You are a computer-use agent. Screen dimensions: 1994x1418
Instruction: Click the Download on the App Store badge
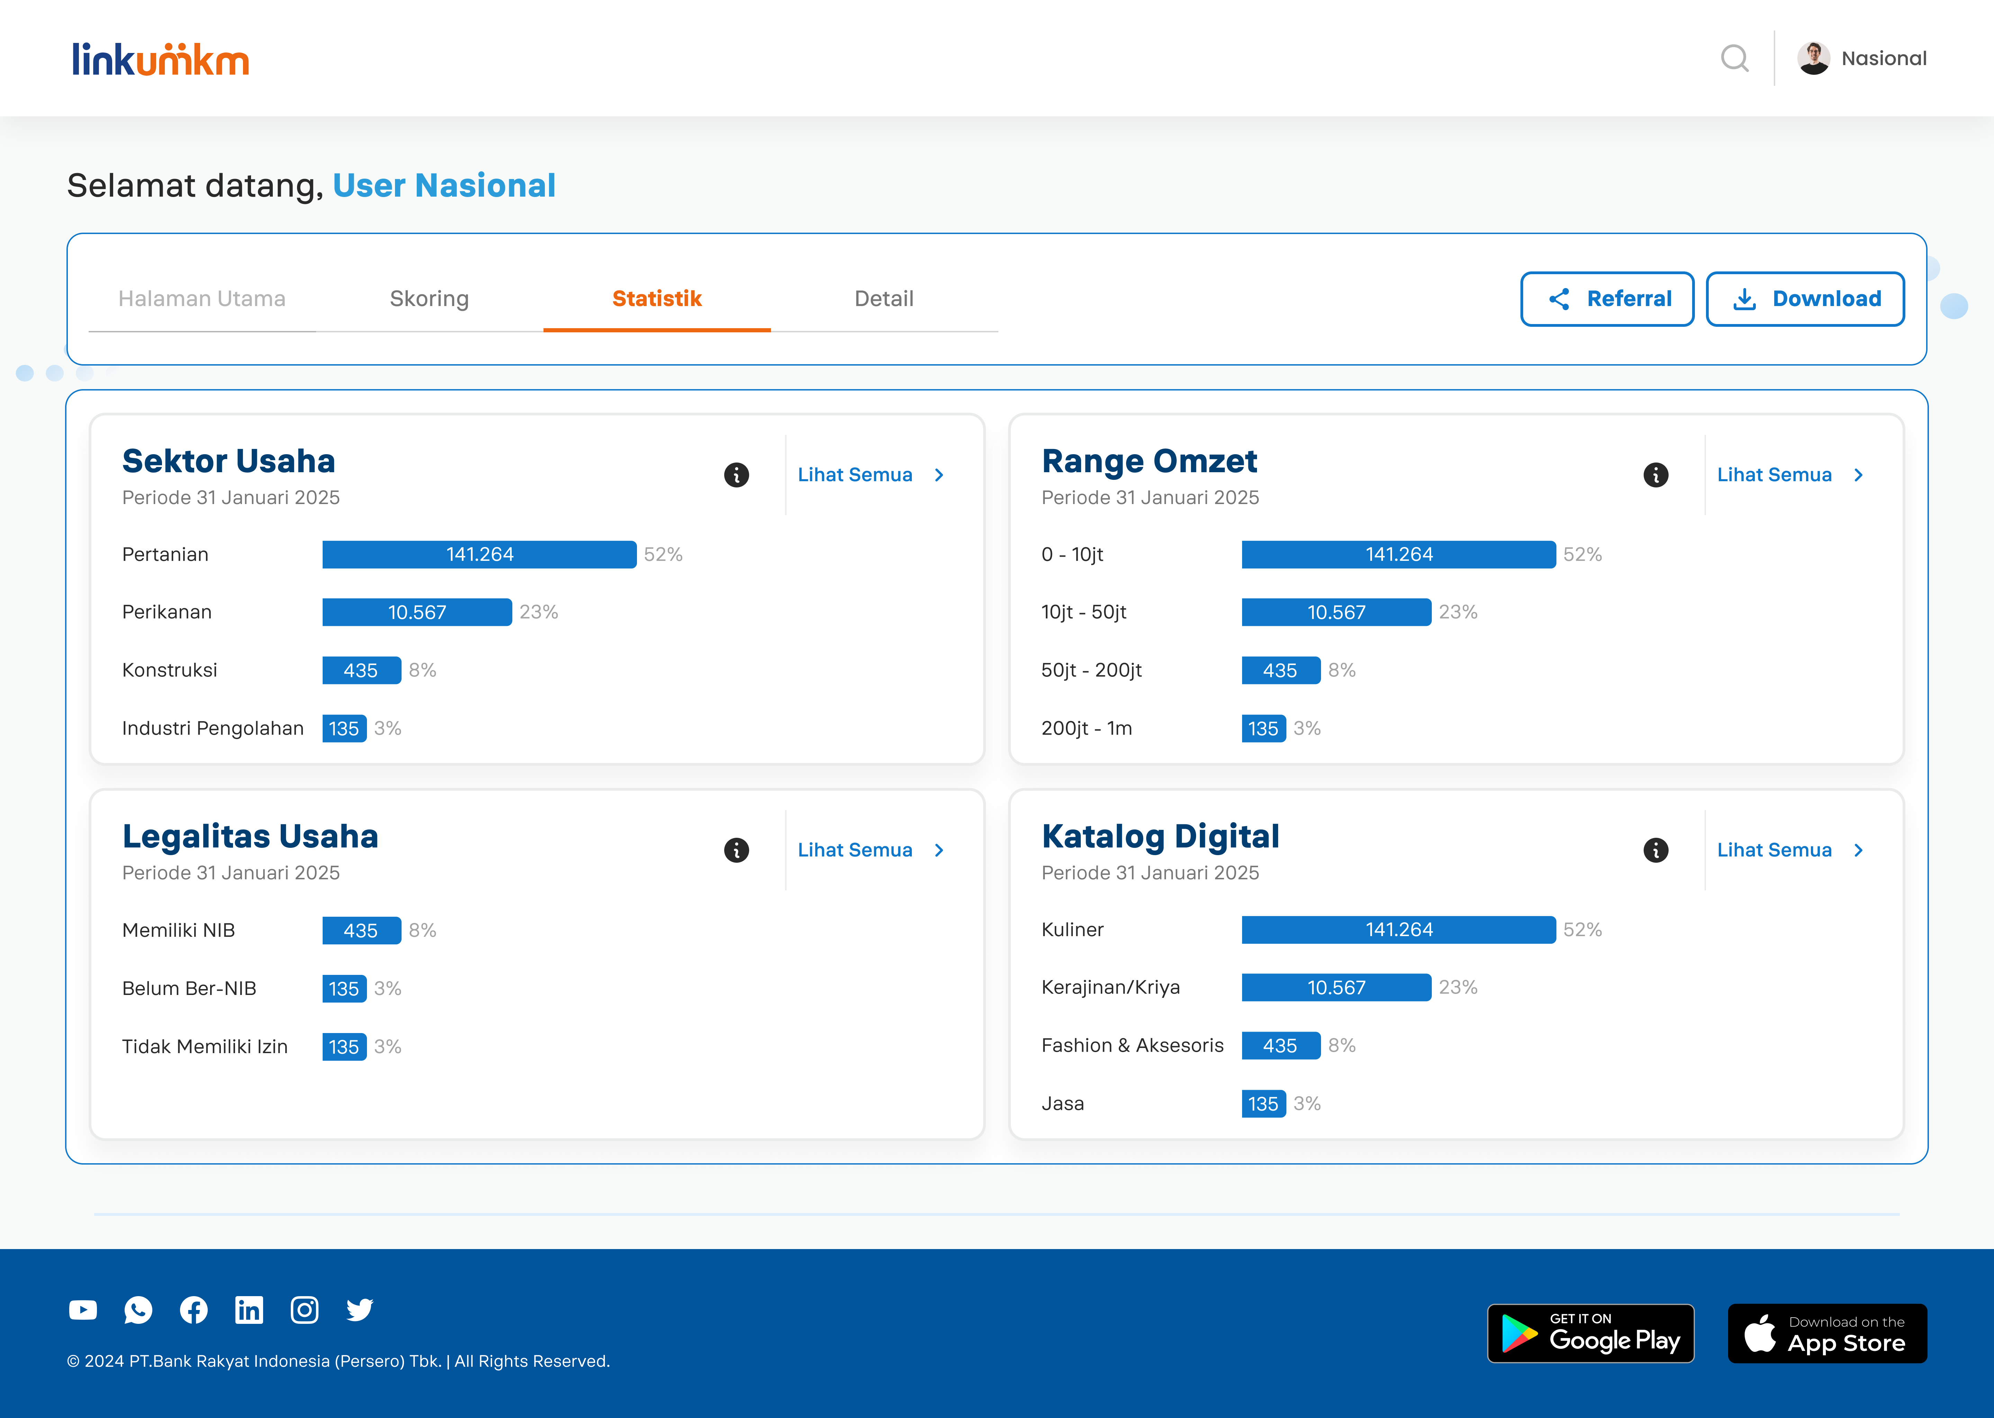[x=1827, y=1333]
